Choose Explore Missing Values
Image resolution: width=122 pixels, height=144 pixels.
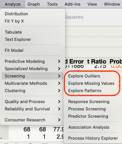point(91,83)
